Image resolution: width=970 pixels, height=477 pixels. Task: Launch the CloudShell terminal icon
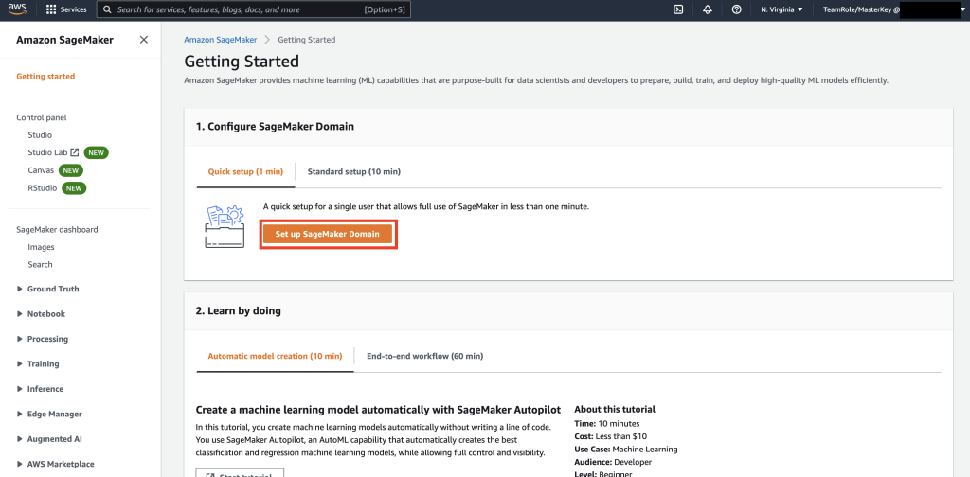(678, 9)
